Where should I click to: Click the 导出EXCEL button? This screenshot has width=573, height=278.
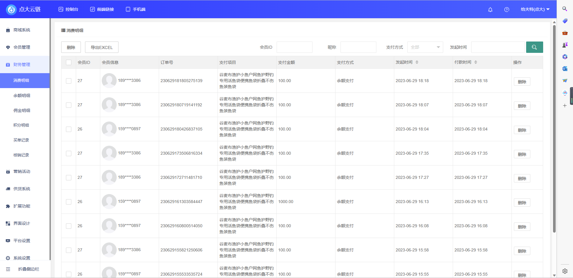point(101,47)
